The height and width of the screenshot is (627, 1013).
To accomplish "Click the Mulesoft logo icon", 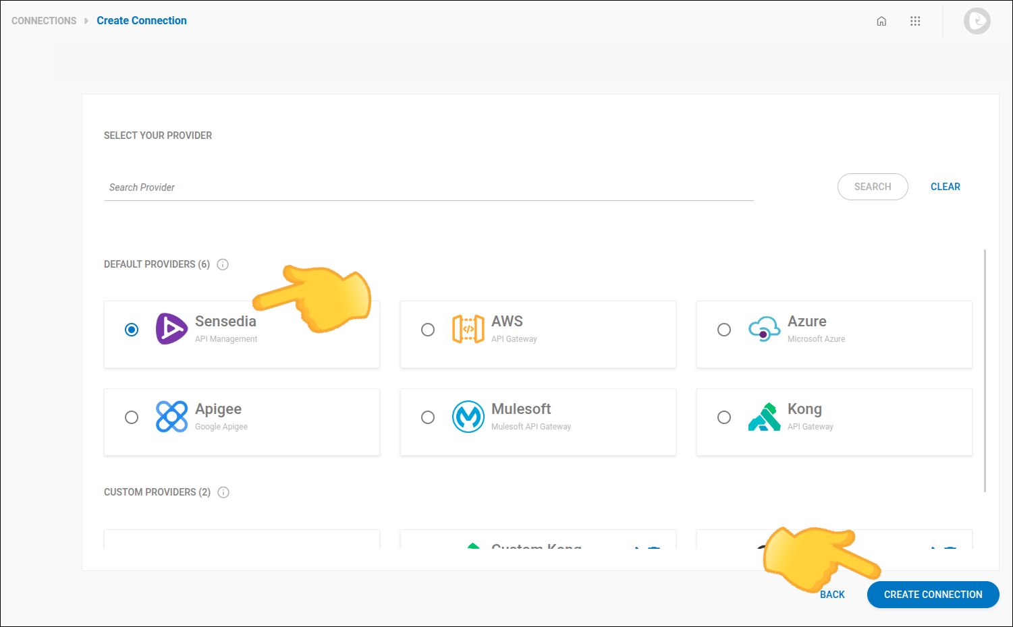I will tap(468, 417).
